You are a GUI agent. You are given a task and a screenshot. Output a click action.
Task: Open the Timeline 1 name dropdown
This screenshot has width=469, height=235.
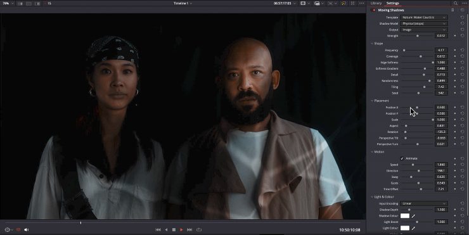[183, 3]
